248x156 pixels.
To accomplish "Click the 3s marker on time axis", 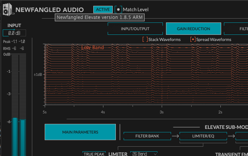I will 161,112.
